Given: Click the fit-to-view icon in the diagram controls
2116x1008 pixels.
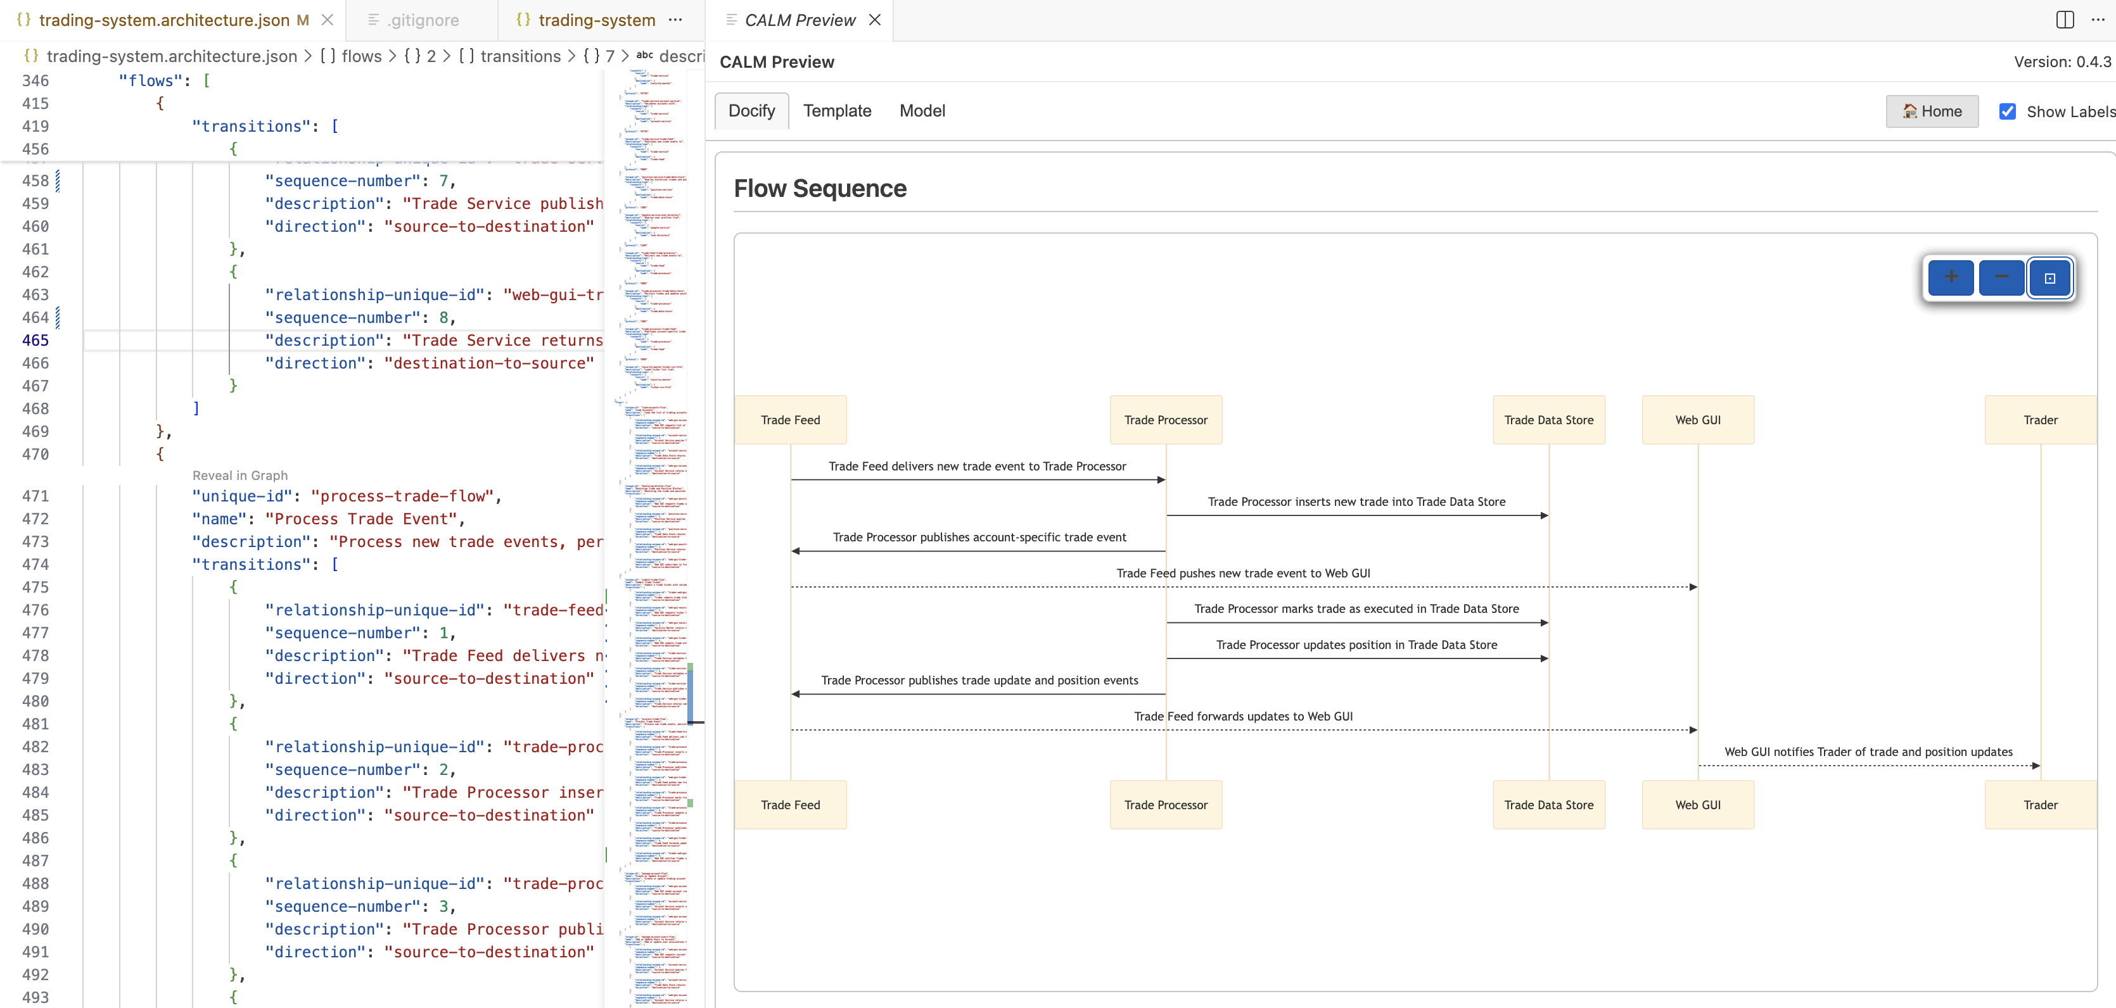Looking at the screenshot, I should click(x=2050, y=277).
